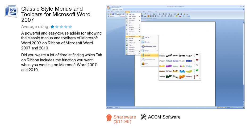Screen dimensions: 250x131
Task: Choose Page Break from the Insert menu
Action: click(x=133, y=14)
